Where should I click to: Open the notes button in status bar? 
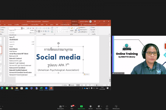pyautogui.click(x=64, y=85)
